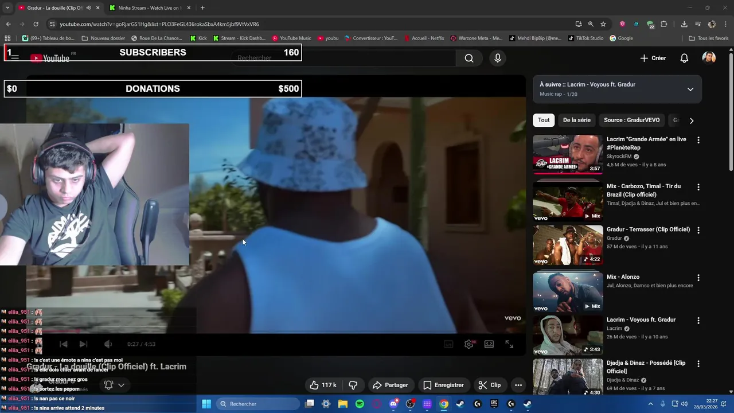The image size is (734, 413).
Task: Open video player settings gear
Action: pos(469,344)
